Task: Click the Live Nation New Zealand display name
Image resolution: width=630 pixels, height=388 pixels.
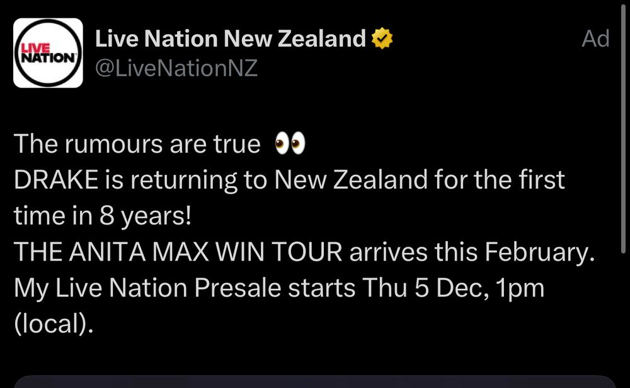Action: pyautogui.click(x=230, y=38)
